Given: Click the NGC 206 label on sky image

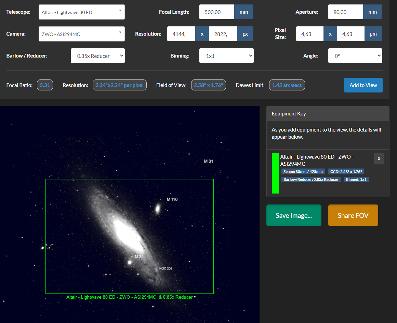Looking at the screenshot, I should pos(166,269).
